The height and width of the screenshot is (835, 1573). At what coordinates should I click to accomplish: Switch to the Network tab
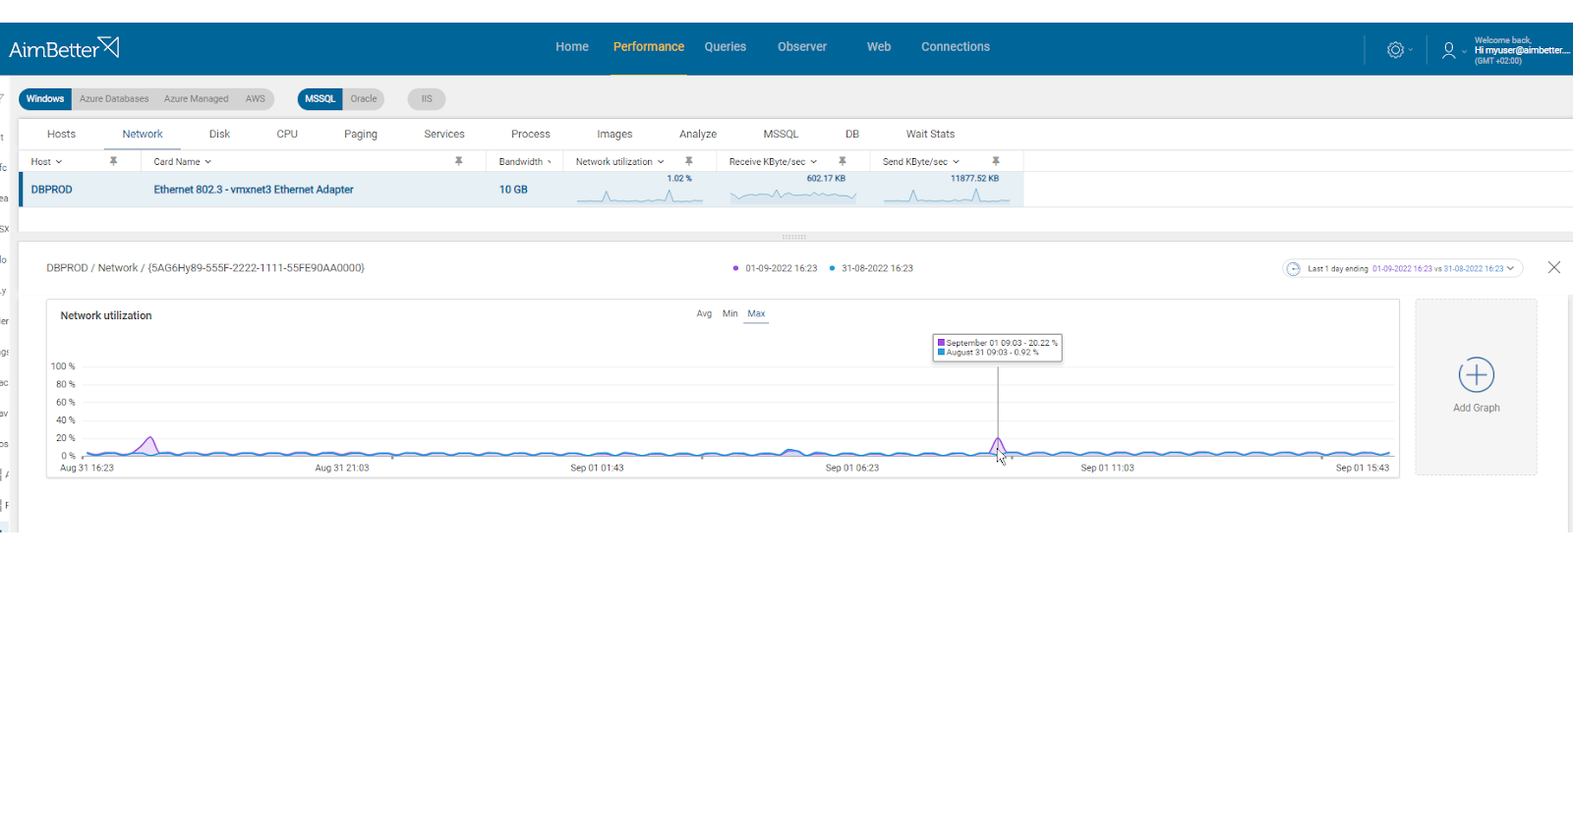[143, 135]
